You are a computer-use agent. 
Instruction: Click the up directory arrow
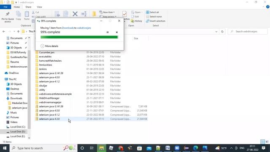[18, 32]
